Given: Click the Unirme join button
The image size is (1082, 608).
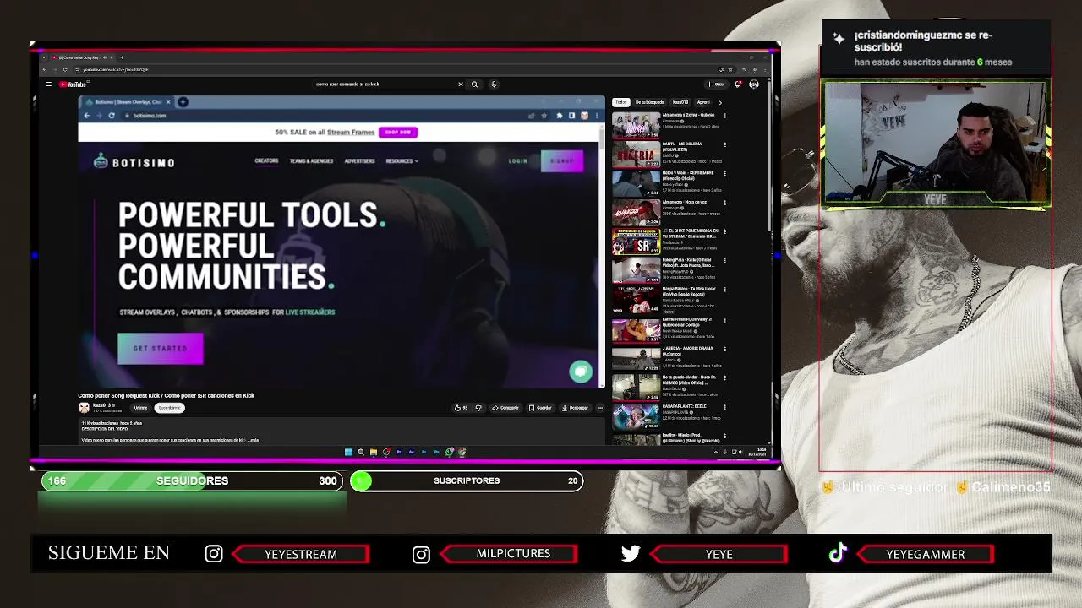Looking at the screenshot, I should pyautogui.click(x=140, y=408).
